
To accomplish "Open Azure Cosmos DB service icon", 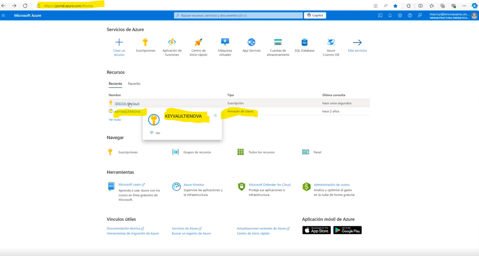I will (x=331, y=42).
